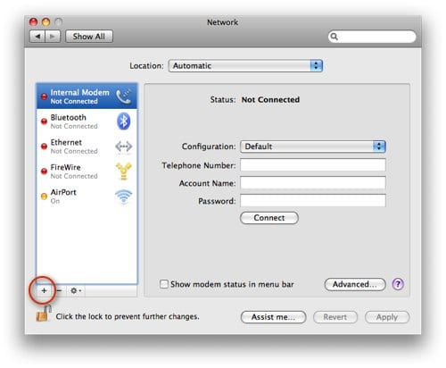Screen dimensions: 446x368
Task: Select the Bluetooth service icon
Action: [x=123, y=121]
